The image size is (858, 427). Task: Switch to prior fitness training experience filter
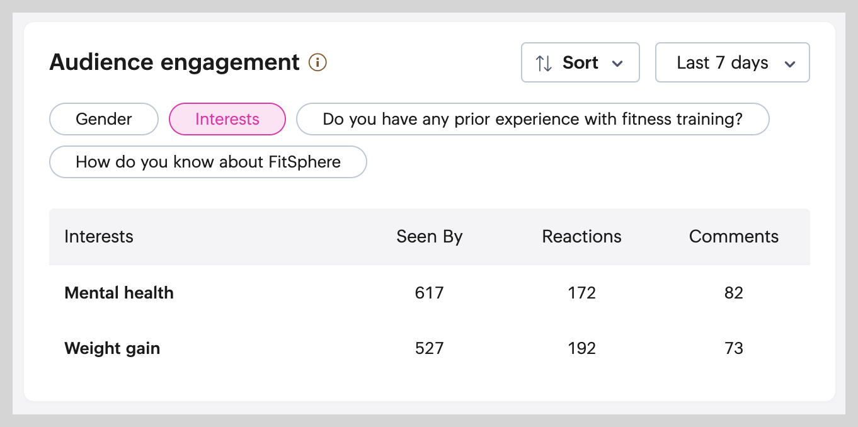coord(532,119)
